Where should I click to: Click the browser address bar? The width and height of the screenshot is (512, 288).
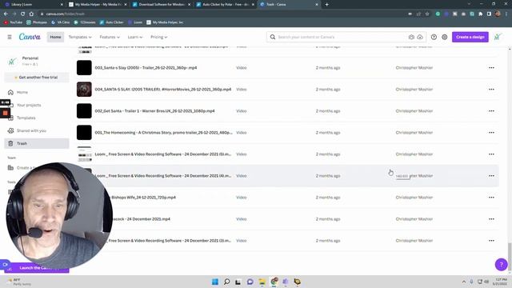coord(222,14)
